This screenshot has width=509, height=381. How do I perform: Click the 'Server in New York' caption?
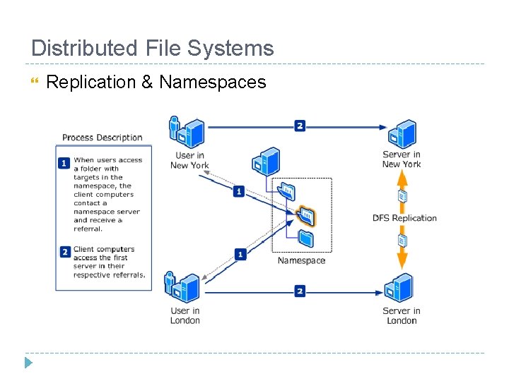click(402, 159)
